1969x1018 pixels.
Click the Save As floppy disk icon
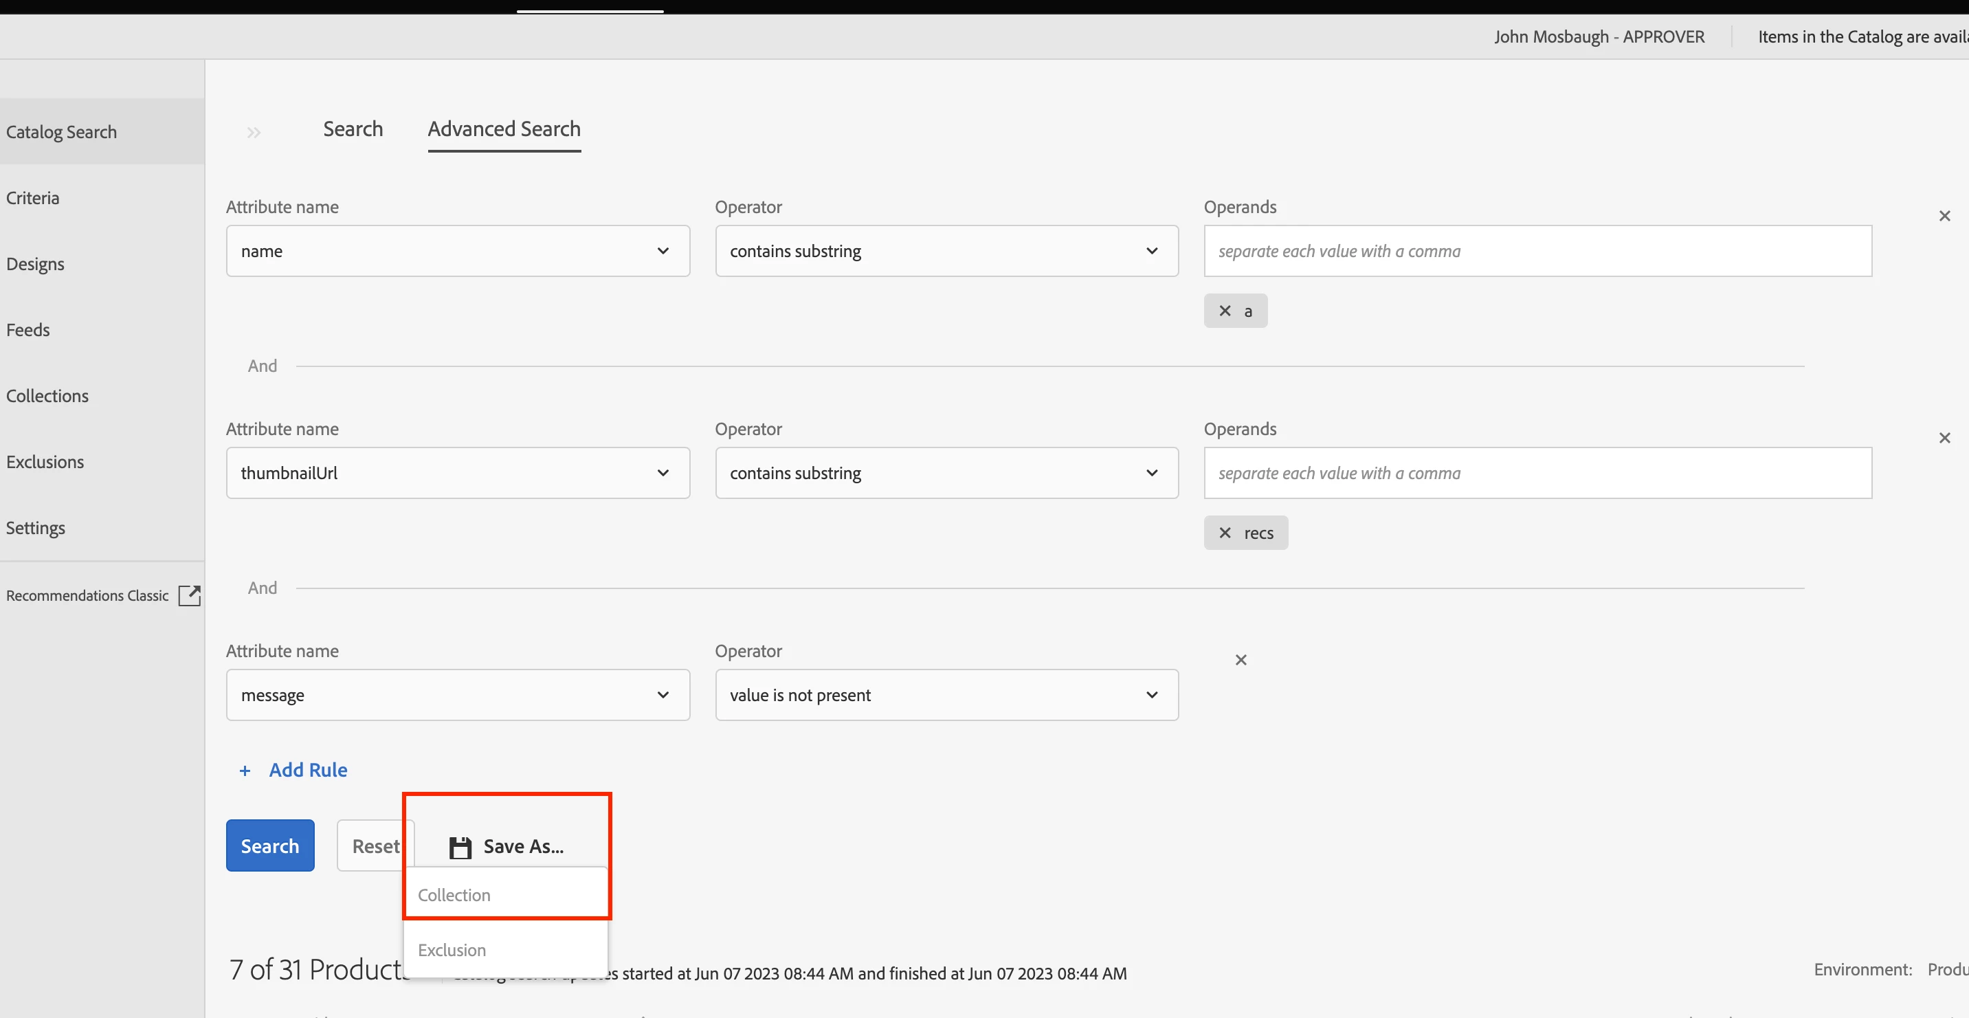tap(460, 847)
